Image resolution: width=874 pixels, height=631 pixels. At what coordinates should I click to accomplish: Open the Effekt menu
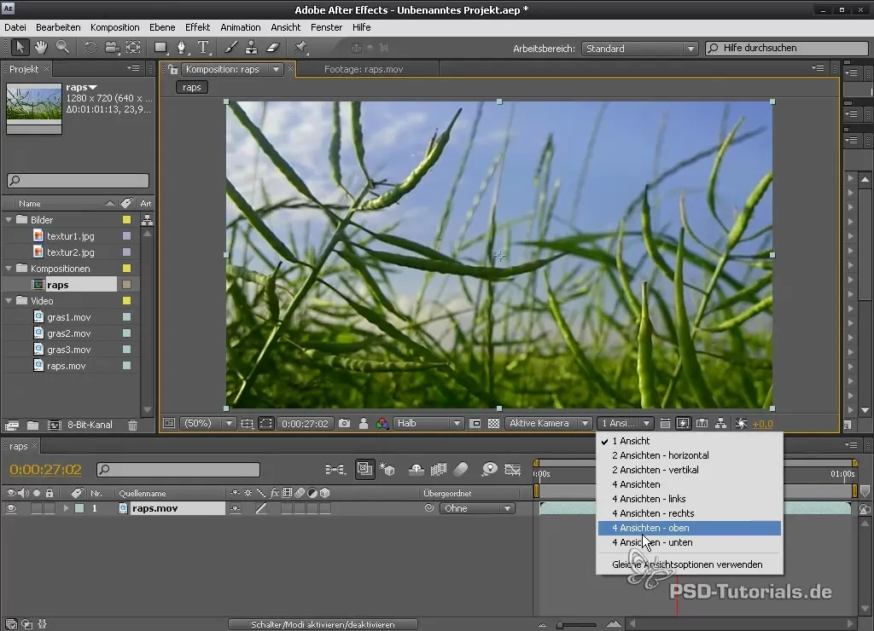[197, 27]
